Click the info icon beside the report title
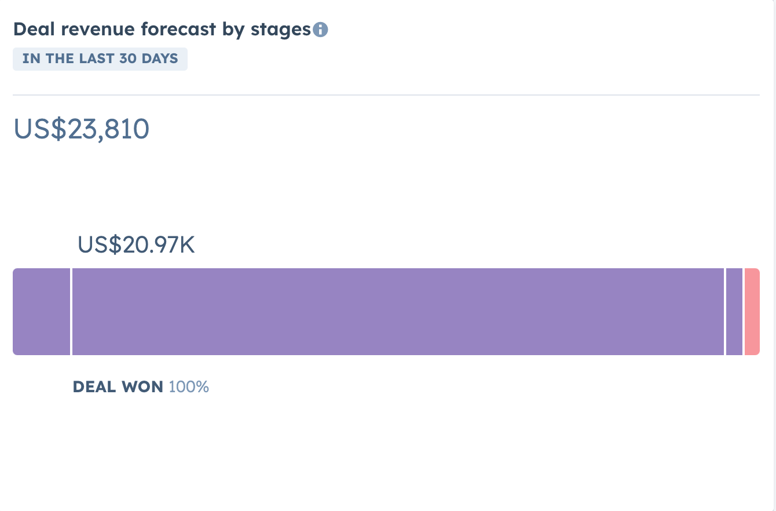 pos(320,30)
